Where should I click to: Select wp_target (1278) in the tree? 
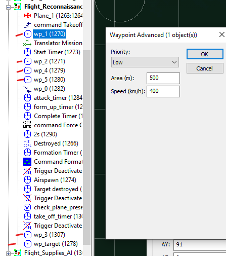coord(56,244)
